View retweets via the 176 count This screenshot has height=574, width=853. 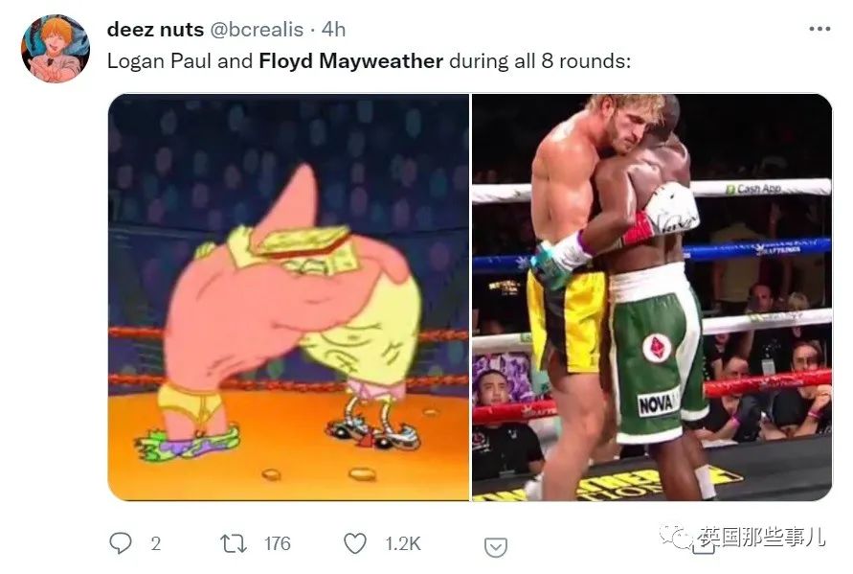[x=278, y=543]
